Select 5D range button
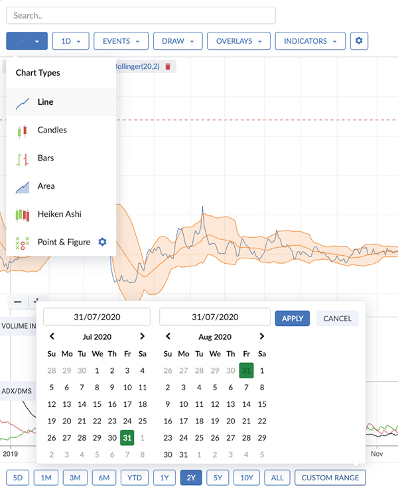This screenshot has height=491, width=398. [17, 478]
